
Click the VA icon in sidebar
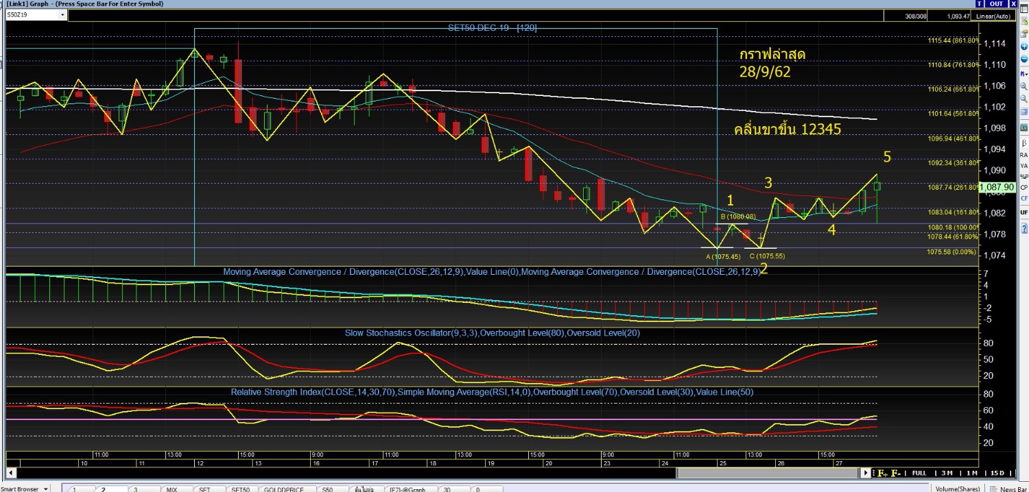(1024, 166)
